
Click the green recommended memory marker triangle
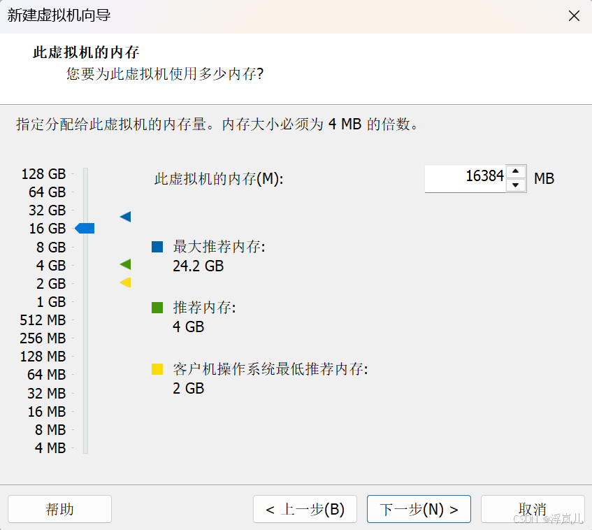point(126,264)
